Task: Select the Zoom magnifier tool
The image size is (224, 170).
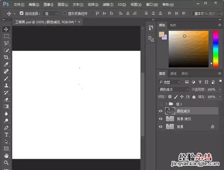Action: (6, 163)
